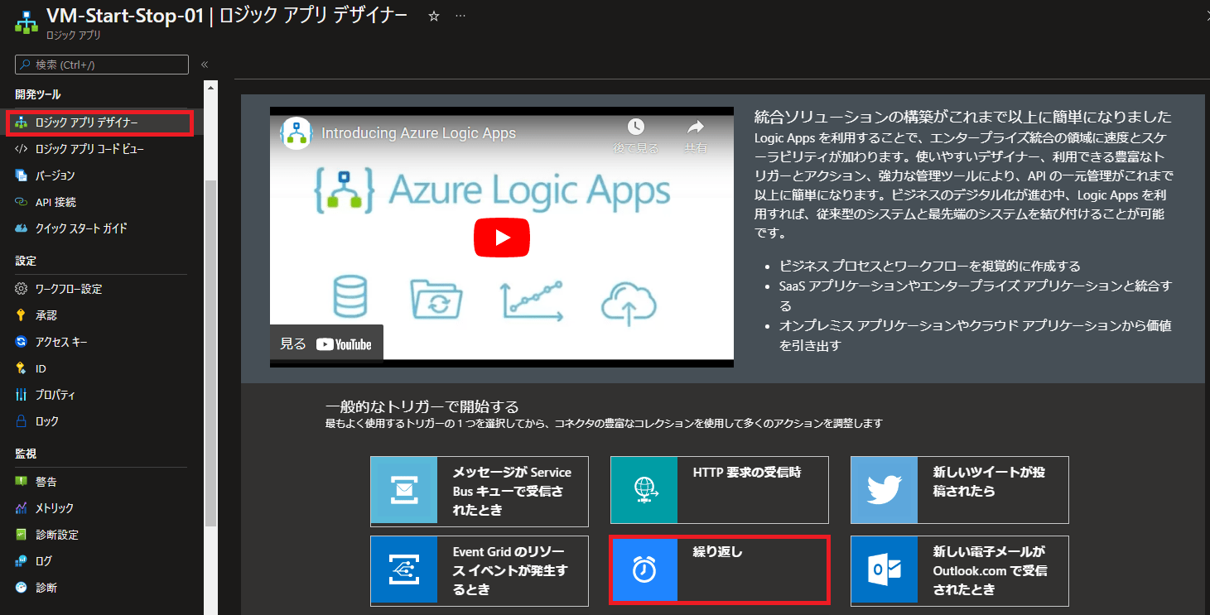Image resolution: width=1210 pixels, height=615 pixels.
Task: Click the versions icon beside バージョン
Action: pyautogui.click(x=22, y=175)
